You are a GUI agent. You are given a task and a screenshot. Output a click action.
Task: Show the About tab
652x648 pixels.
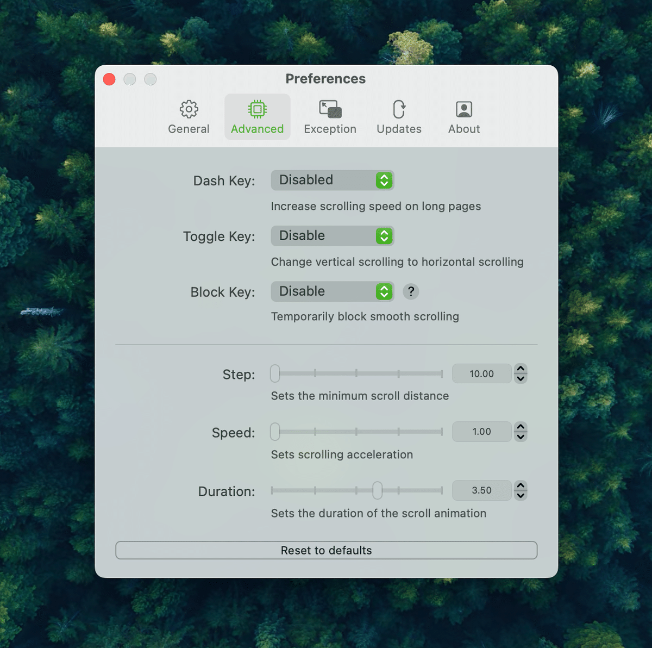[x=464, y=117]
